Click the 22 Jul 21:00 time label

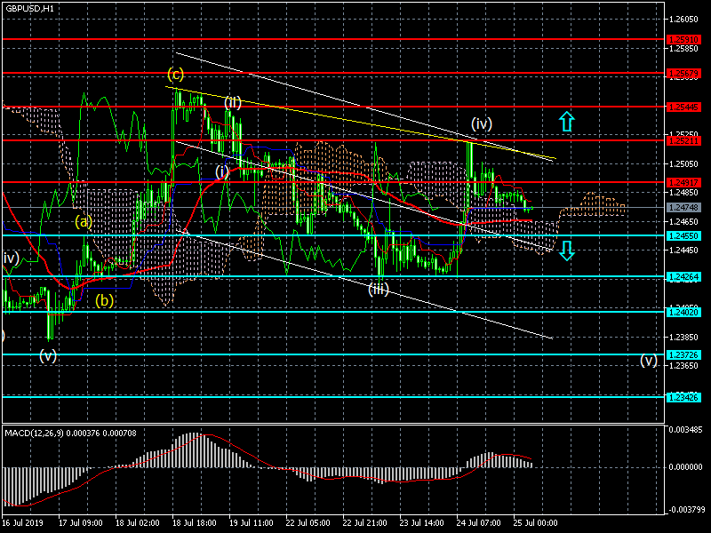tap(365, 522)
